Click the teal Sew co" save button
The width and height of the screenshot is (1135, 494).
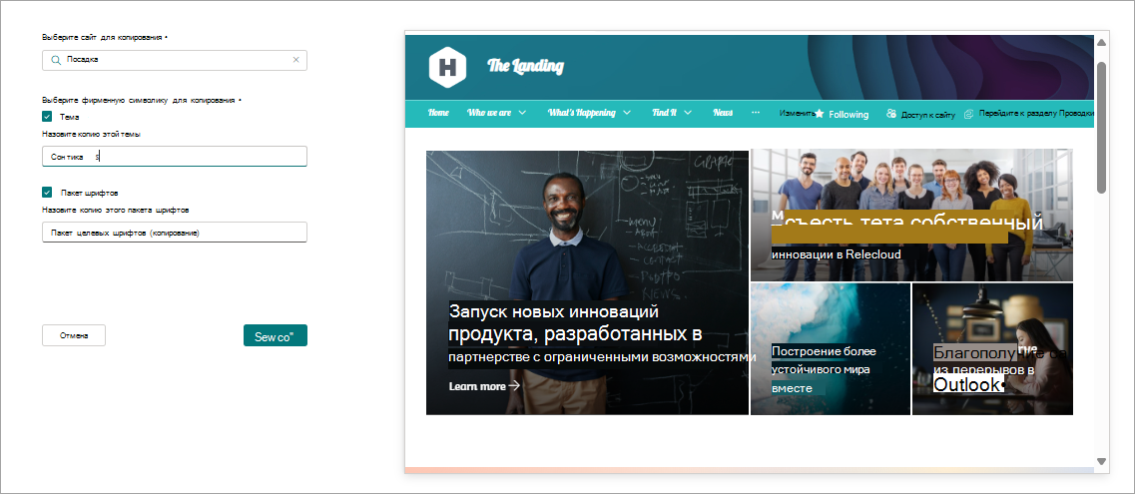pos(276,335)
